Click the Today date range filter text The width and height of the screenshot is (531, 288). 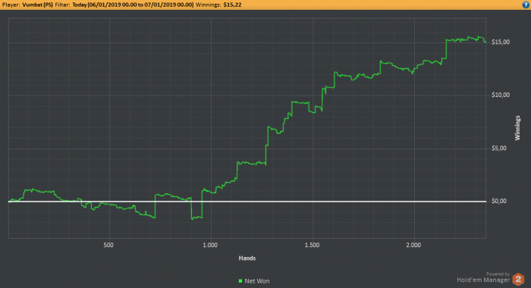pyautogui.click(x=133, y=5)
